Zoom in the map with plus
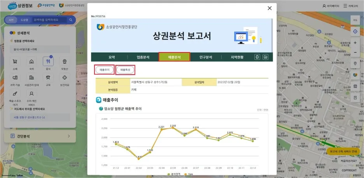364x178 pixels. (x=355, y=43)
